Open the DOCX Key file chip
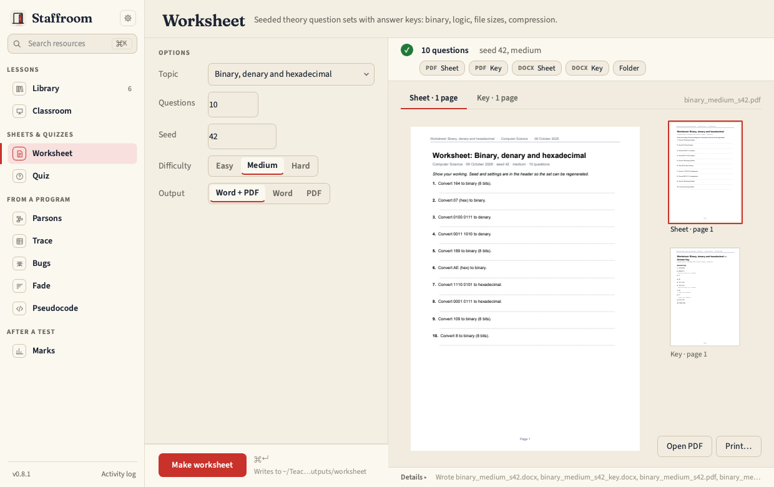Image resolution: width=774 pixels, height=487 pixels. point(587,68)
